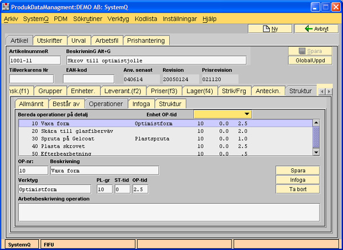343x250 pixels.
Task: Click the Tillverkarens Nr field
Action: tap(31, 79)
